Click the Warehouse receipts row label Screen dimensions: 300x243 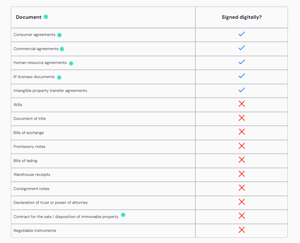32,175
